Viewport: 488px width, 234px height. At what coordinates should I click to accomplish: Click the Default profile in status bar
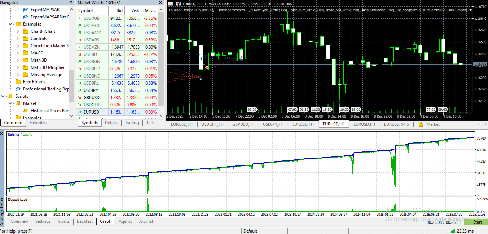tap(250, 231)
